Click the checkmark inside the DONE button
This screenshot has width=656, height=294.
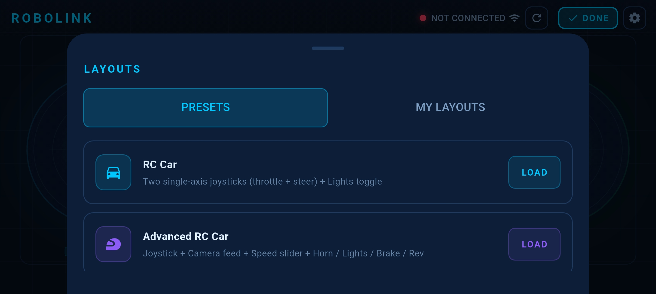pyautogui.click(x=573, y=18)
